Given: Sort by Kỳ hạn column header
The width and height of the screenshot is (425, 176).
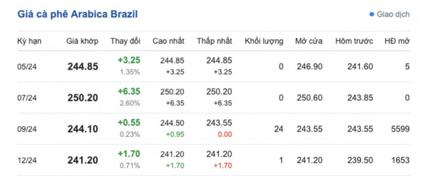Looking at the screenshot, I should (x=29, y=41).
